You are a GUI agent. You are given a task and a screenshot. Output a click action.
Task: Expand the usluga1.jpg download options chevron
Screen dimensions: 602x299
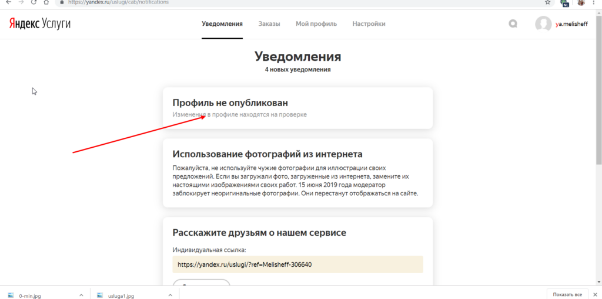coord(170,295)
